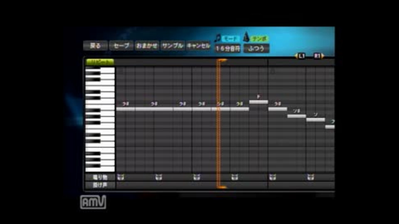Page right with the R1 arrow
399x224 pixels.
[x=319, y=56]
